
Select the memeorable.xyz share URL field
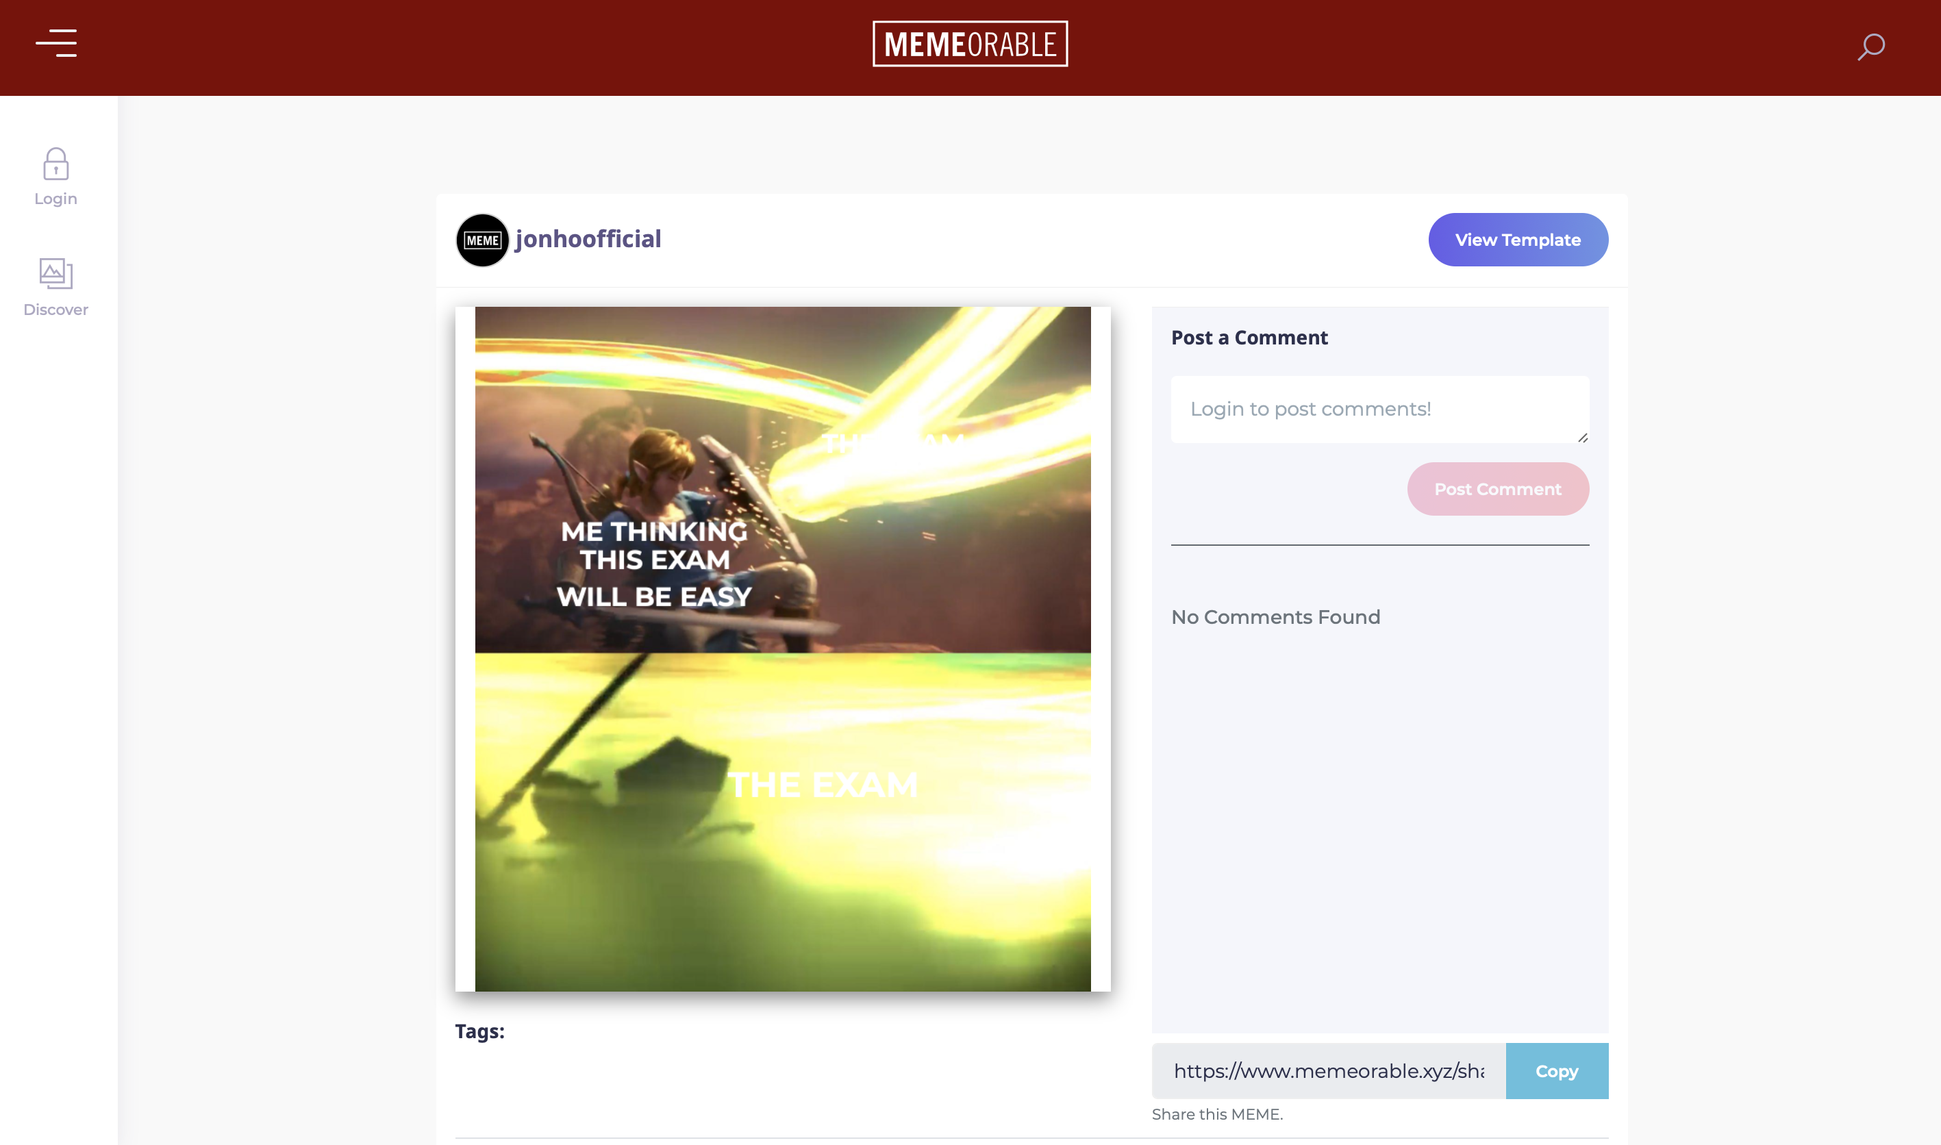point(1328,1071)
